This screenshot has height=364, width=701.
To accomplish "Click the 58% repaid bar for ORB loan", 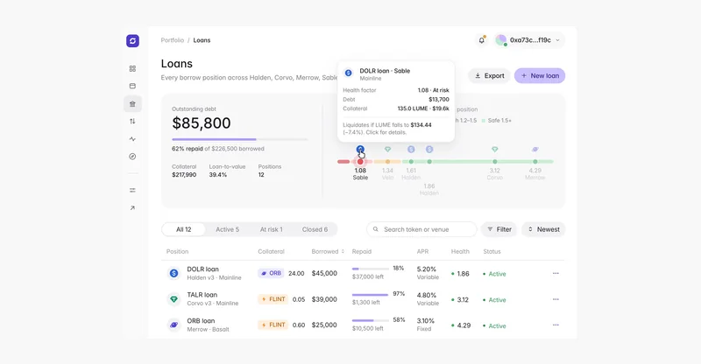I will (370, 320).
